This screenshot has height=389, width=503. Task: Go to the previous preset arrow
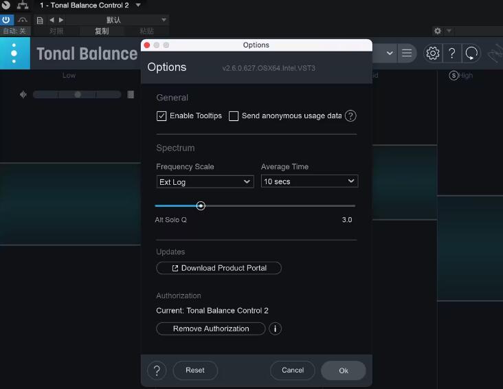tap(52, 20)
